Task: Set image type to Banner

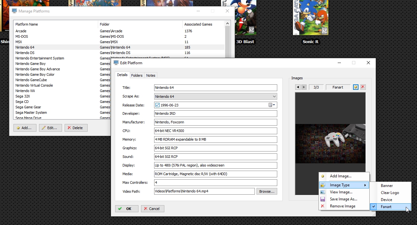Action: pyautogui.click(x=390, y=186)
